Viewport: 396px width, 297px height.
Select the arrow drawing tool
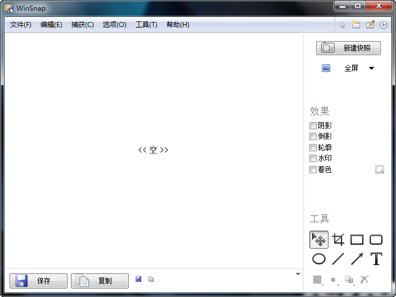[x=357, y=259]
